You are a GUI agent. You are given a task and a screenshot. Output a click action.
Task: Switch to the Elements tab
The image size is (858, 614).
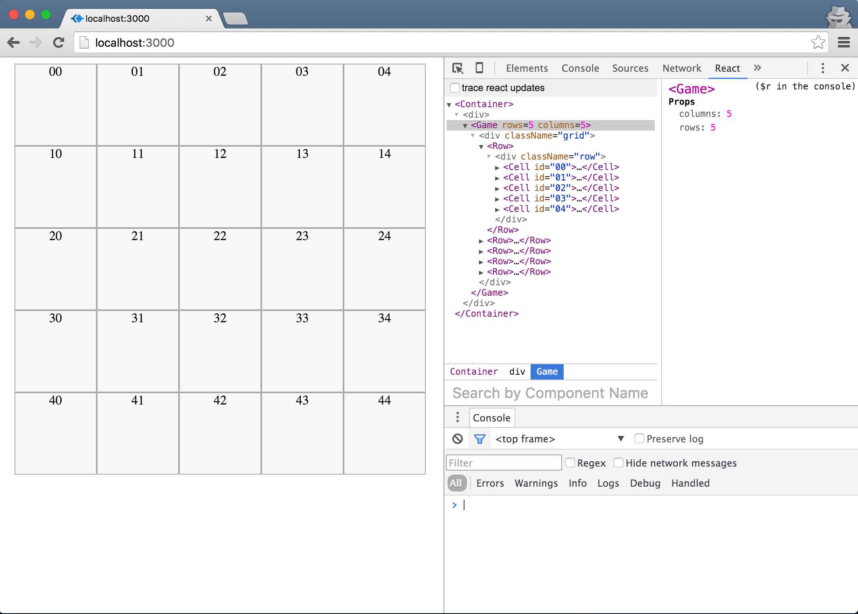click(527, 68)
